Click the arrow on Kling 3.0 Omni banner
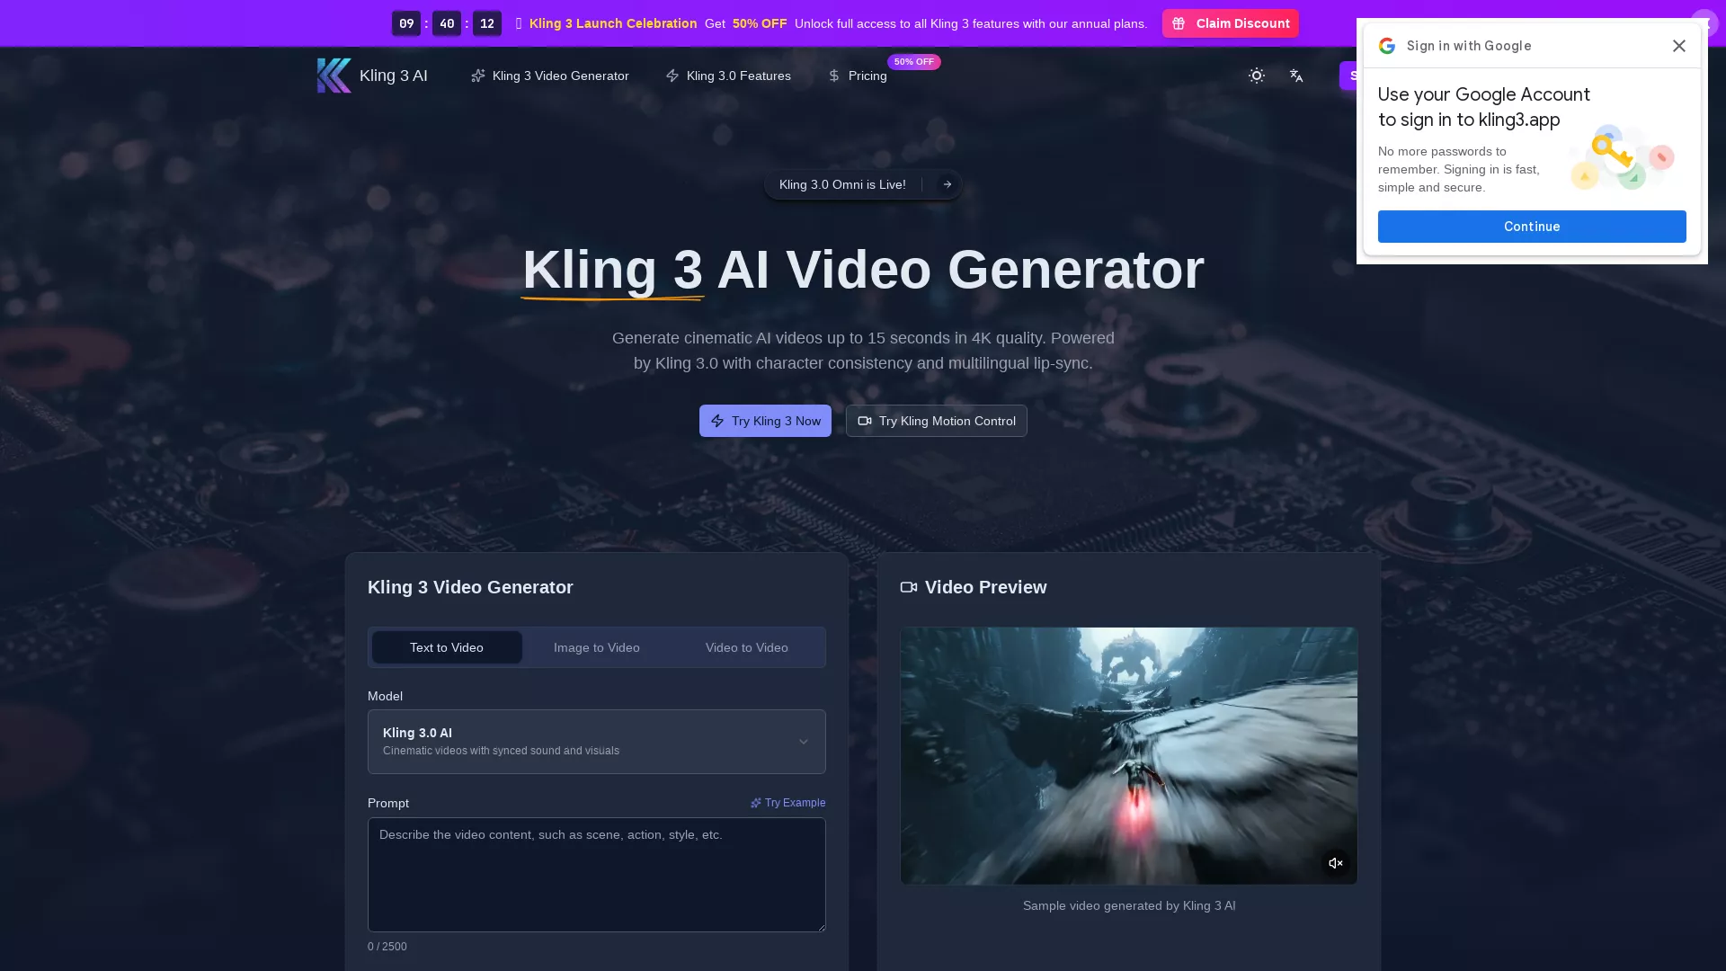 947,184
